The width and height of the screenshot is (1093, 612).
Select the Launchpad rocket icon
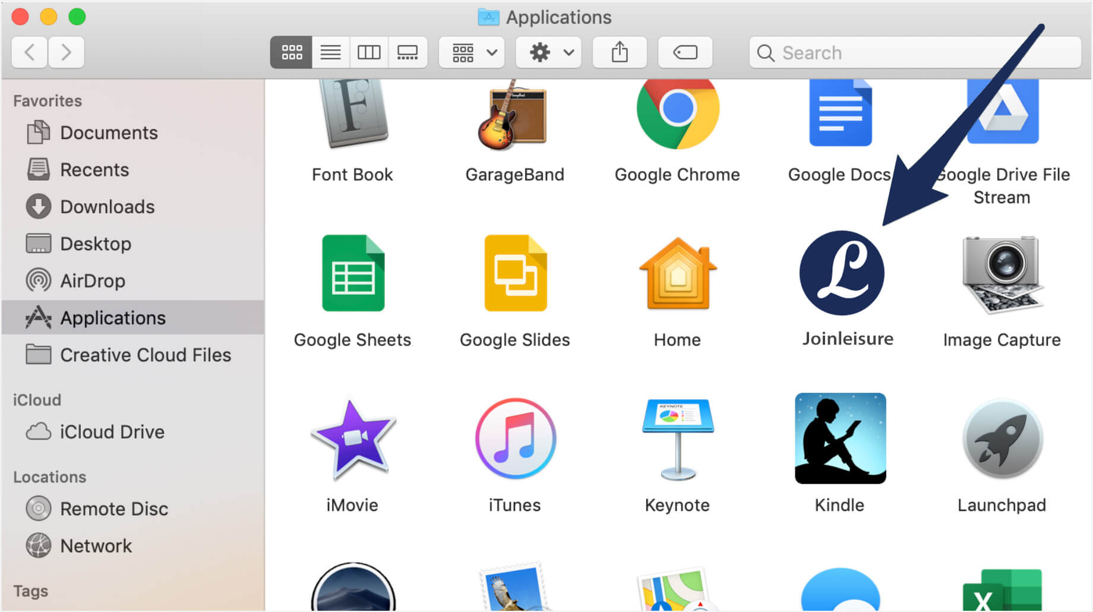[x=1003, y=439]
